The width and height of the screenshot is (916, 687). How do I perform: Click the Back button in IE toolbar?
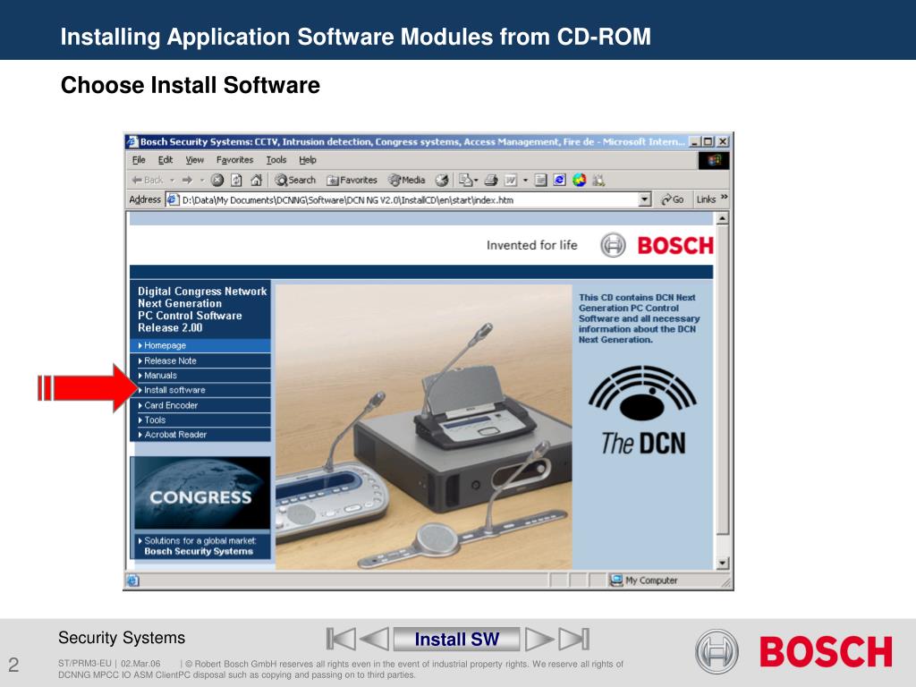click(x=148, y=180)
